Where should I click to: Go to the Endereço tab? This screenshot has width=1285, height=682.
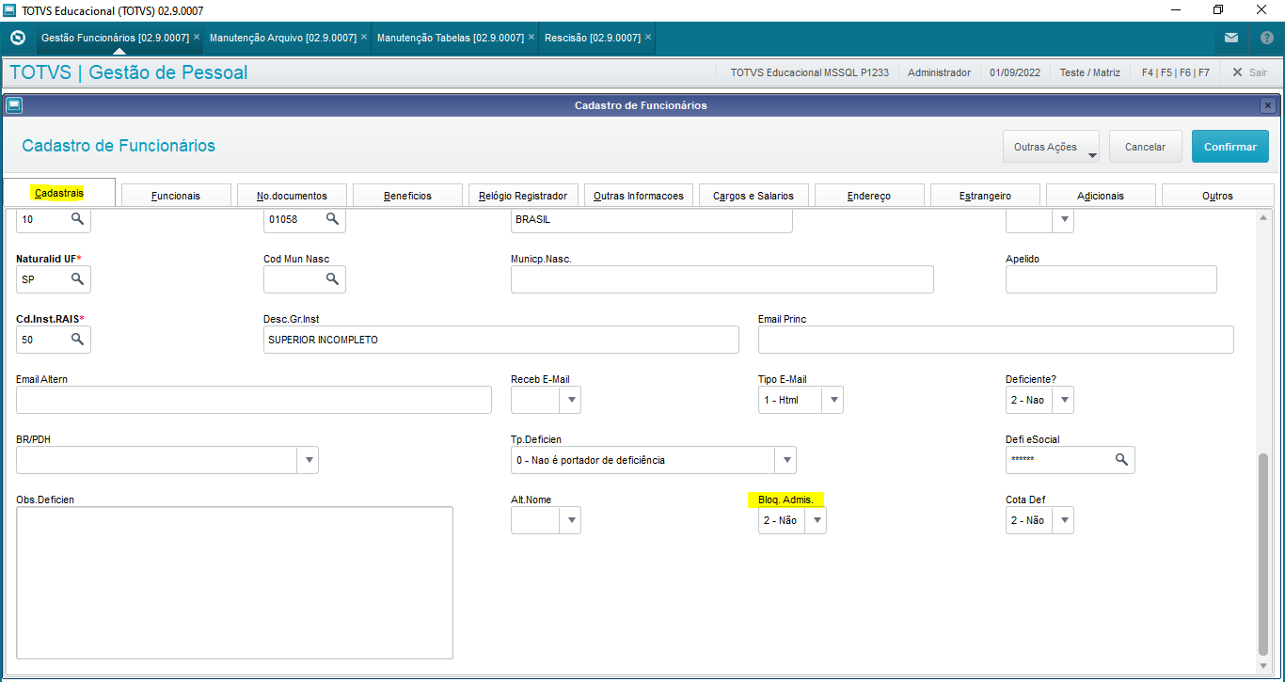point(869,196)
